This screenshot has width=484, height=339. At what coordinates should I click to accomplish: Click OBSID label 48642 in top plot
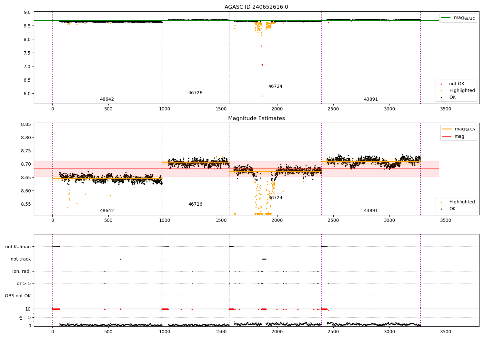point(107,99)
